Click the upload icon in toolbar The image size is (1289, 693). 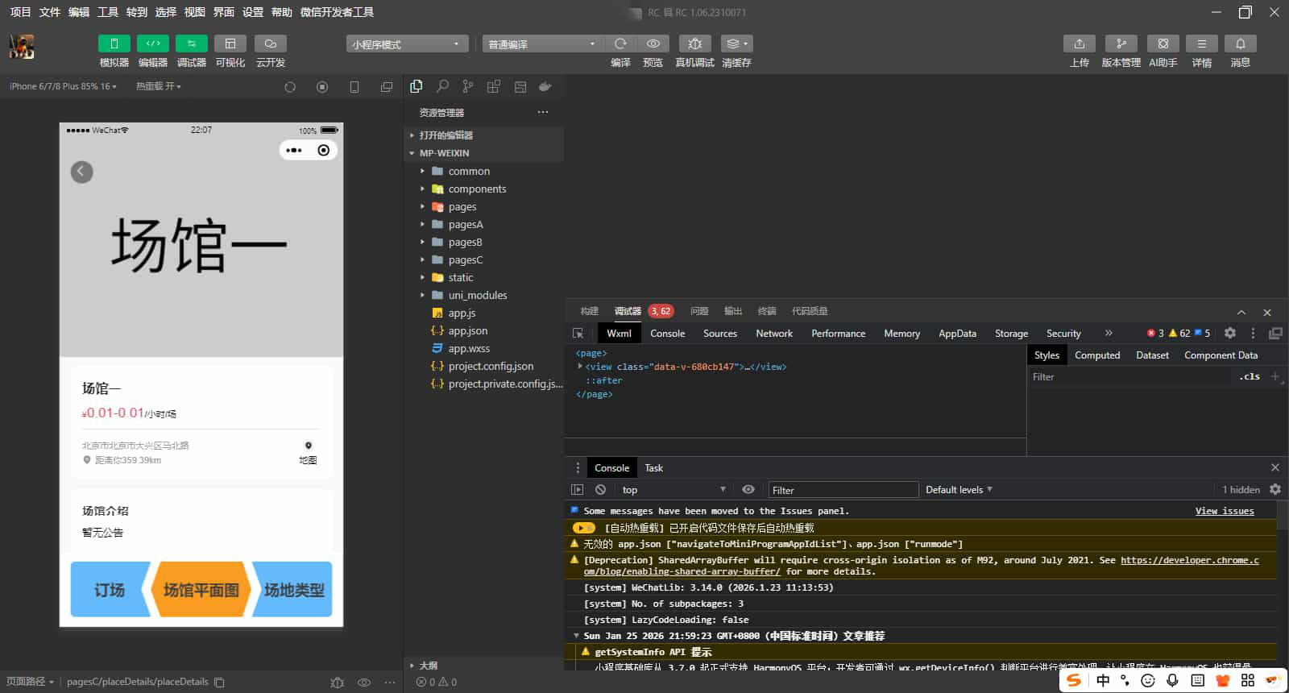(x=1079, y=44)
